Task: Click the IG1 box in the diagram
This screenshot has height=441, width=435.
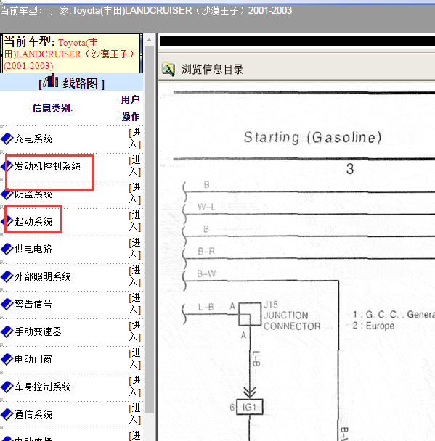Action: coord(250,407)
